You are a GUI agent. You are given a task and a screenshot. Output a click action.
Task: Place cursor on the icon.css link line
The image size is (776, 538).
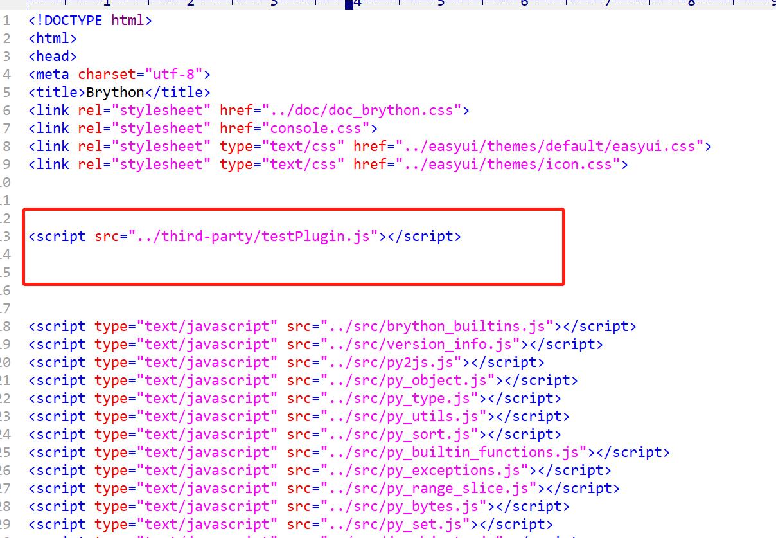pos(328,165)
